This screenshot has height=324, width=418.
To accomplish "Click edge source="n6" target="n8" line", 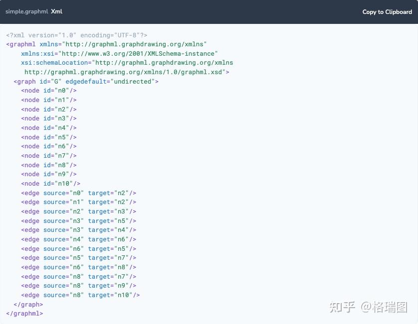I will (x=79, y=267).
